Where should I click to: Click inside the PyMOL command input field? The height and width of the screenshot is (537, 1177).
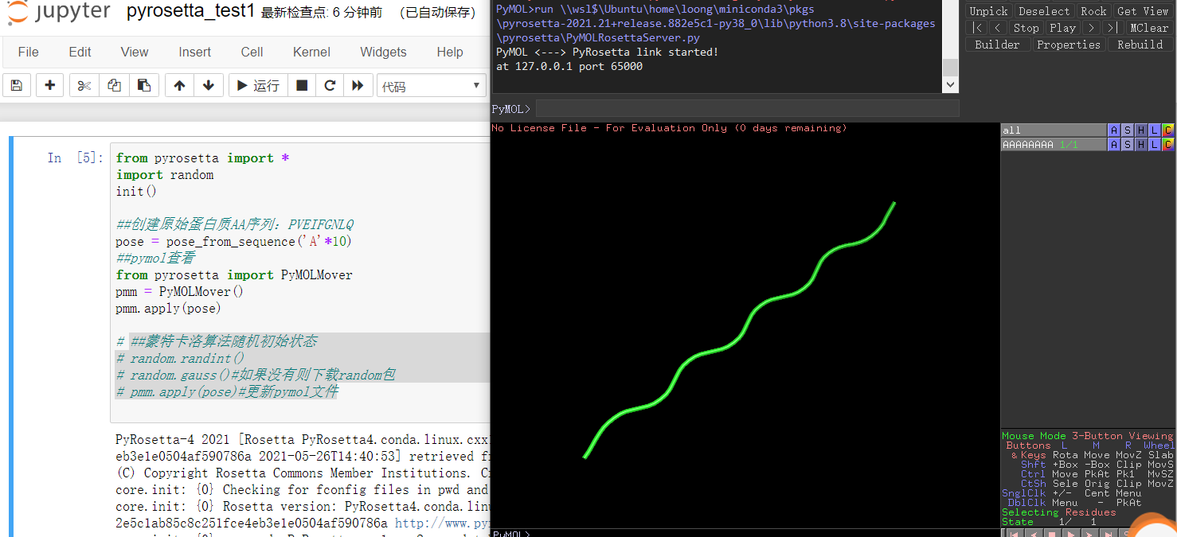click(717, 108)
